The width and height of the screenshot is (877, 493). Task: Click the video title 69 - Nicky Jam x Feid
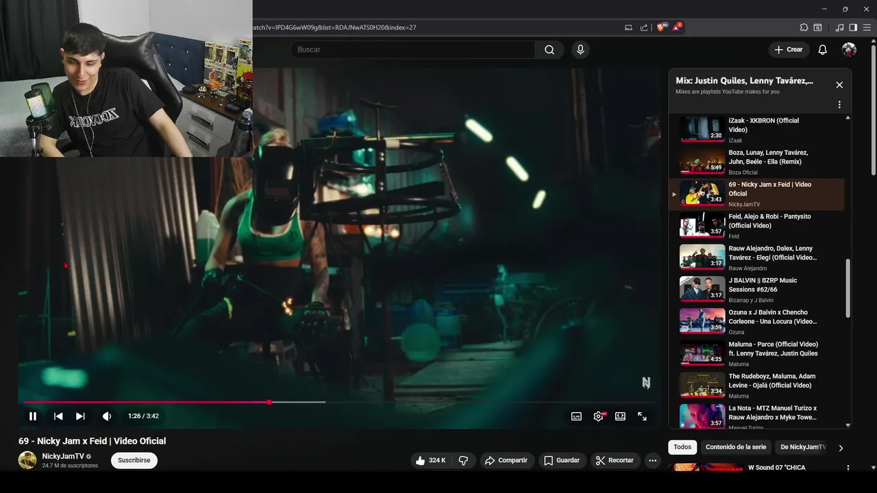(x=92, y=441)
